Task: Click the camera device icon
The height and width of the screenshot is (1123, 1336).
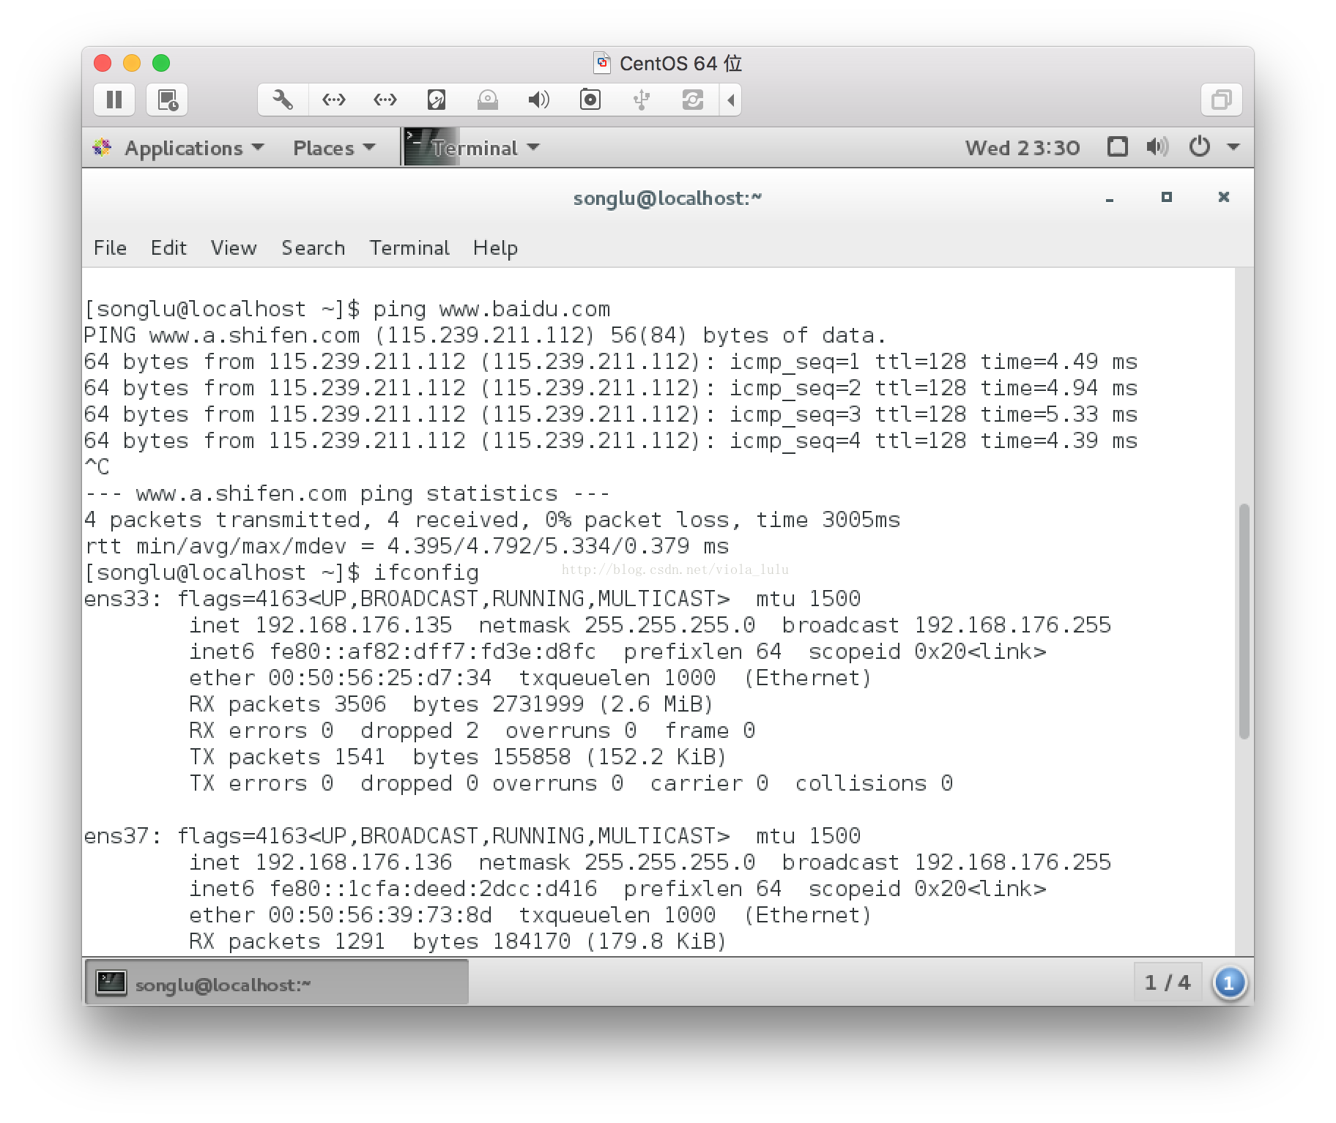Action: 590,100
